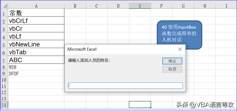Viewport: 237px width, 111px height.
Task: Click the 取消 button in dialog
Action: coord(172,69)
